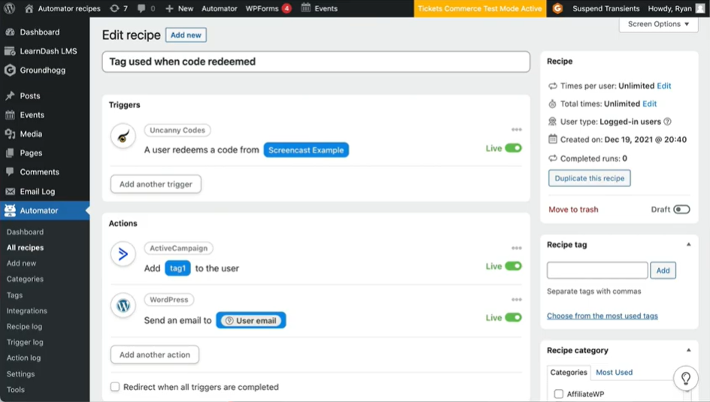This screenshot has width=710, height=402.
Task: Open the Screen Options dropdown
Action: coord(658,24)
